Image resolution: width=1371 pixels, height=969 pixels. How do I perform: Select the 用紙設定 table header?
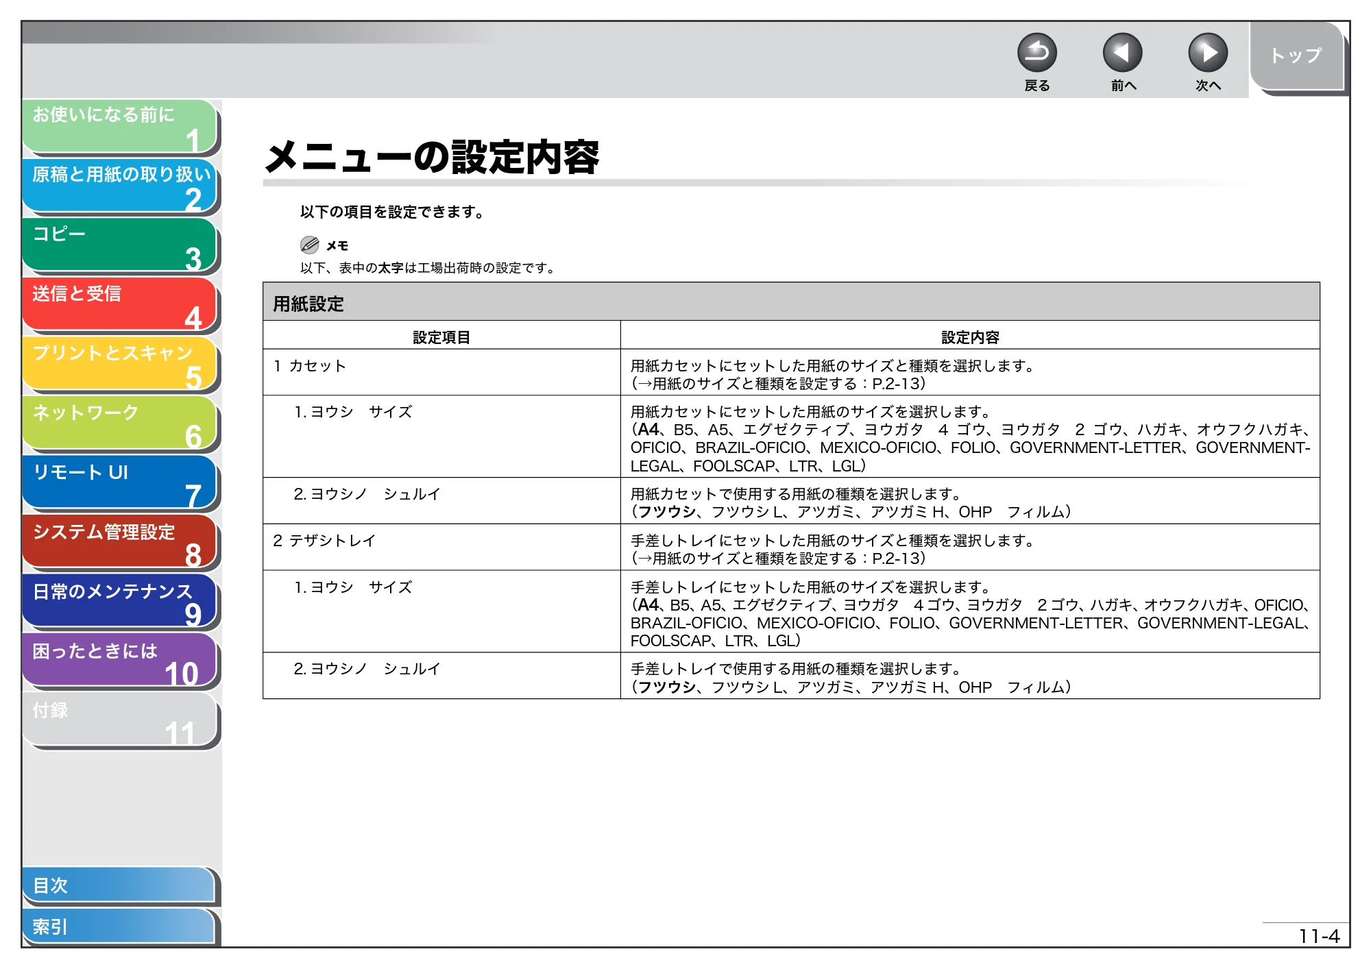[791, 302]
